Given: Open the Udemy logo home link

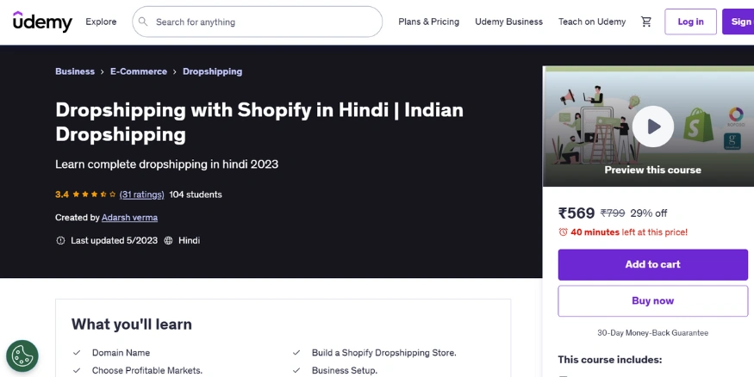Looking at the screenshot, I should point(42,22).
